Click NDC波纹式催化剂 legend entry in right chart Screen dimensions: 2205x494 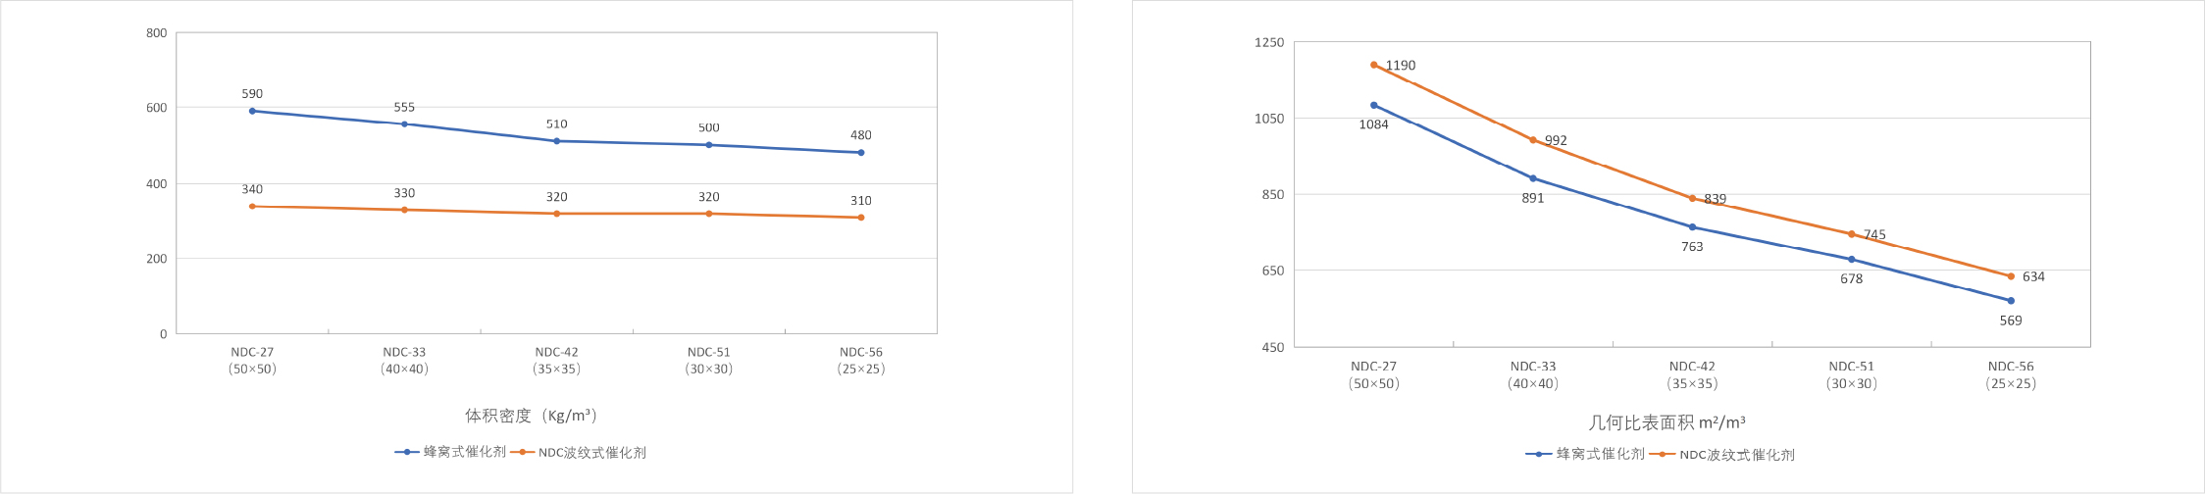click(x=1736, y=455)
